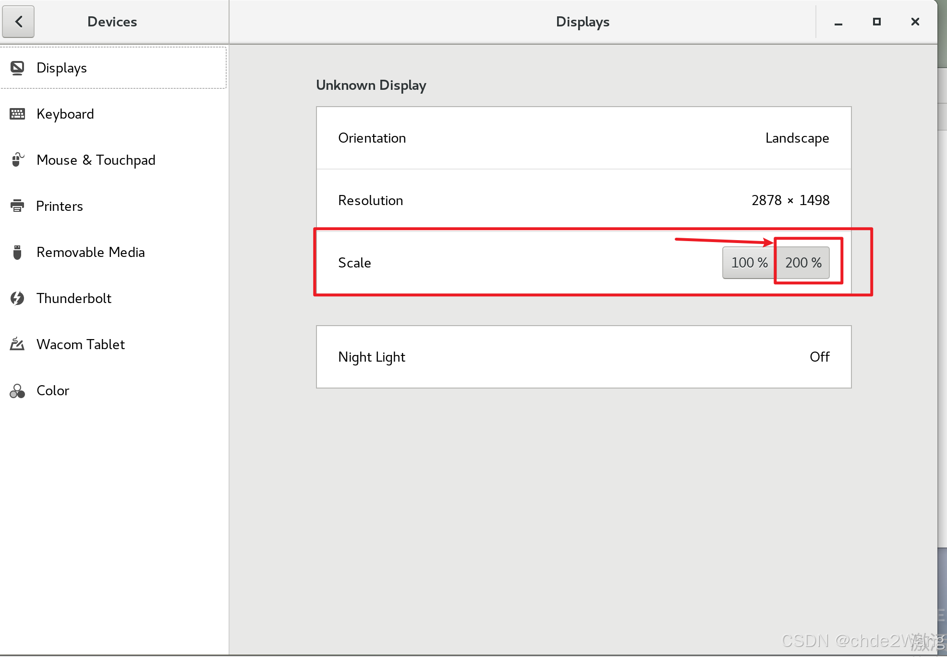This screenshot has width=947, height=657.
Task: Set scale to 100 %
Action: click(749, 263)
